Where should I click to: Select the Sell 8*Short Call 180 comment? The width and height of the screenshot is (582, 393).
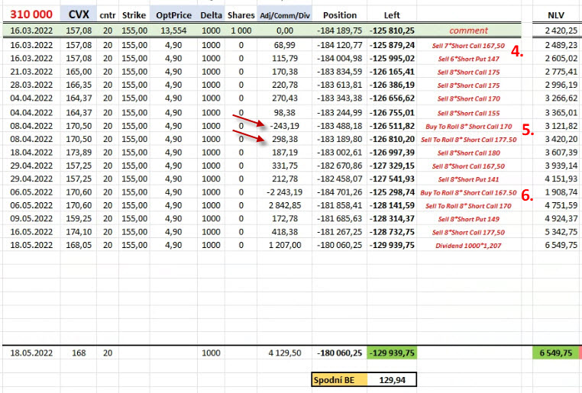click(467, 152)
